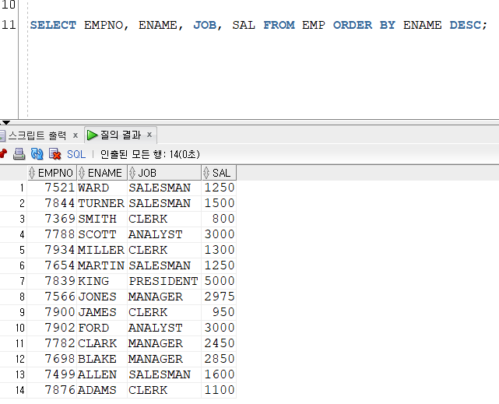Select the cell PRESIDENT
The width and height of the screenshot is (499, 404).
(163, 281)
